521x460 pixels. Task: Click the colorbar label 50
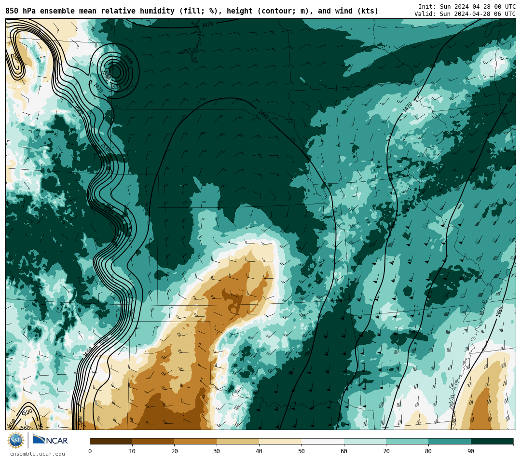coord(302,451)
